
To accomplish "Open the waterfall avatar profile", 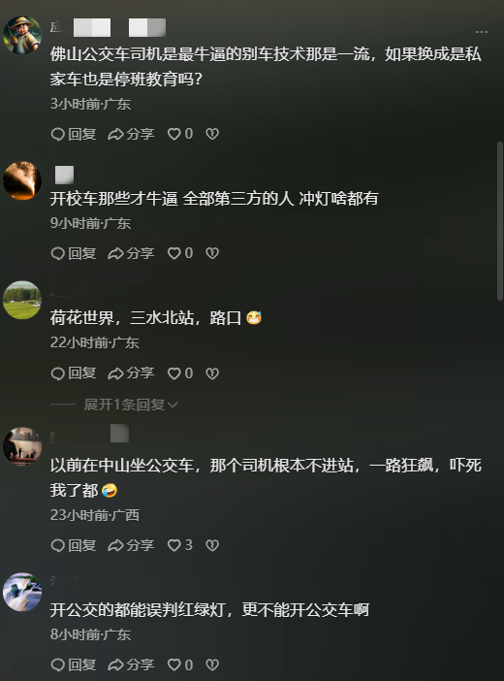I will click(22, 592).
